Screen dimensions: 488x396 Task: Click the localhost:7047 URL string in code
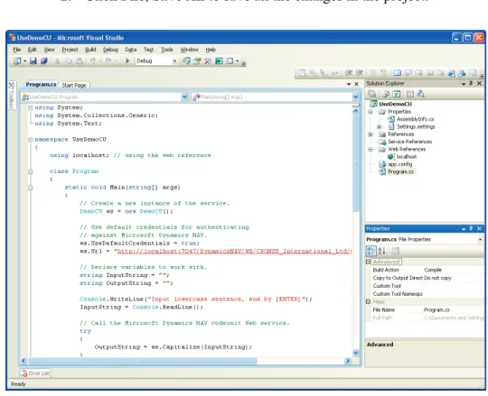233,252
